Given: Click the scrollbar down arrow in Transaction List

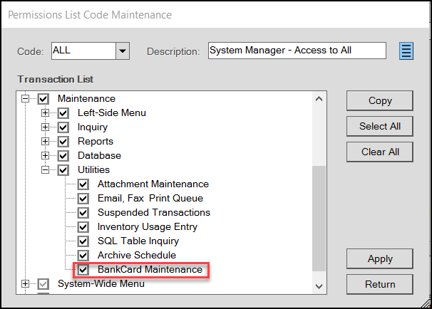Looking at the screenshot, I should (319, 286).
